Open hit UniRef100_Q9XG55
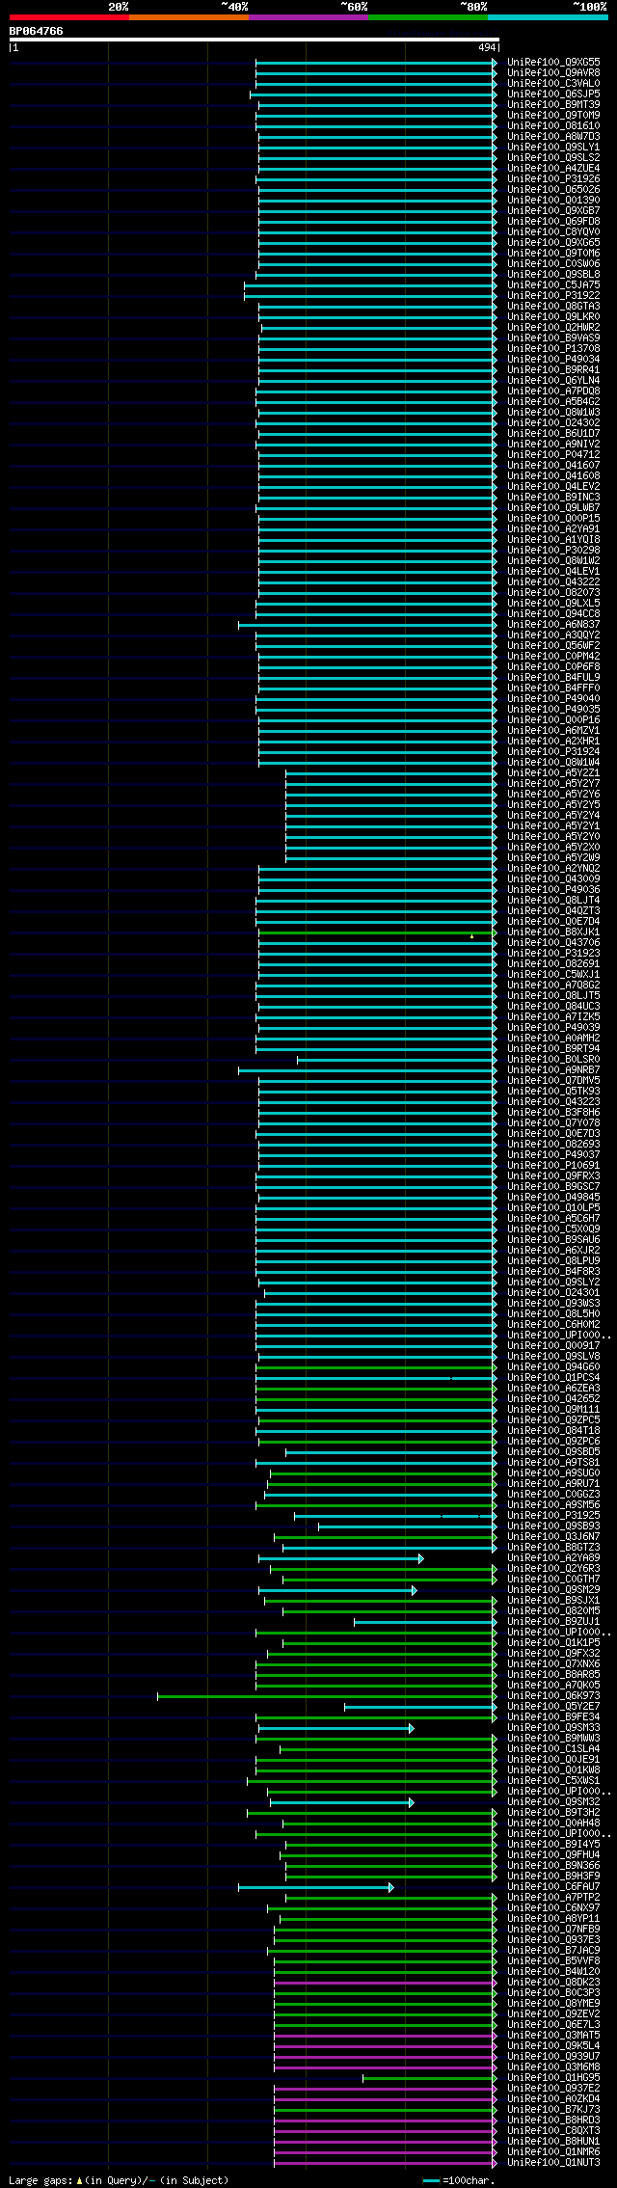The width and height of the screenshot is (617, 2188). click(x=553, y=62)
